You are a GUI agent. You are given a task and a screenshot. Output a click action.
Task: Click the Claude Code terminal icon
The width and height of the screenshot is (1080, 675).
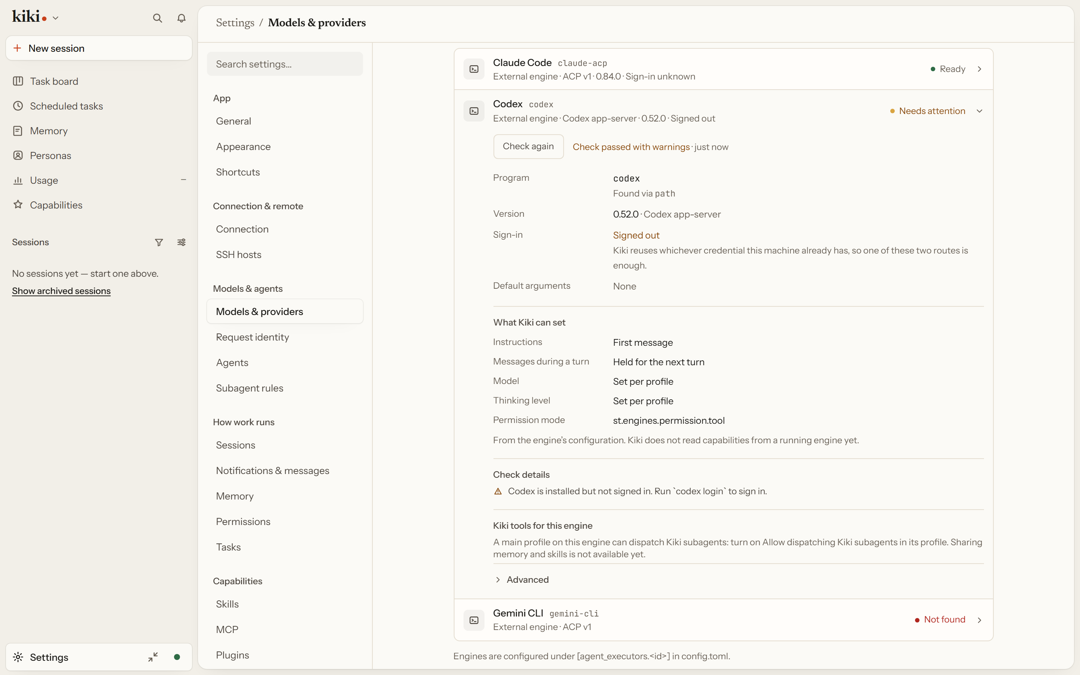tap(474, 69)
